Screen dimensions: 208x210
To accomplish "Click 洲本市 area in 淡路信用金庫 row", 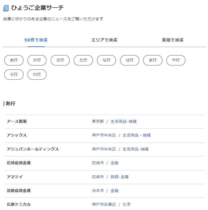I will click(98, 191).
